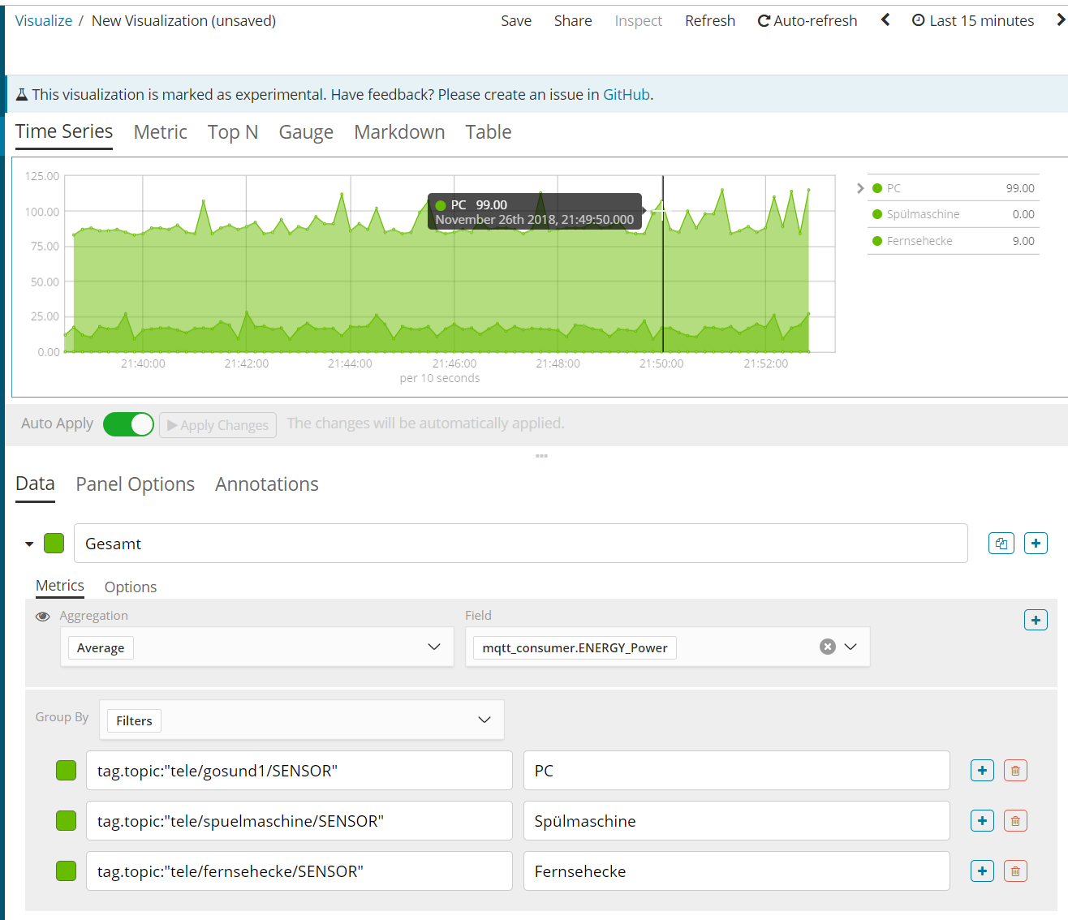Screen dimensions: 1068x920
Task: Edit the PC filter label field
Action: (737, 771)
